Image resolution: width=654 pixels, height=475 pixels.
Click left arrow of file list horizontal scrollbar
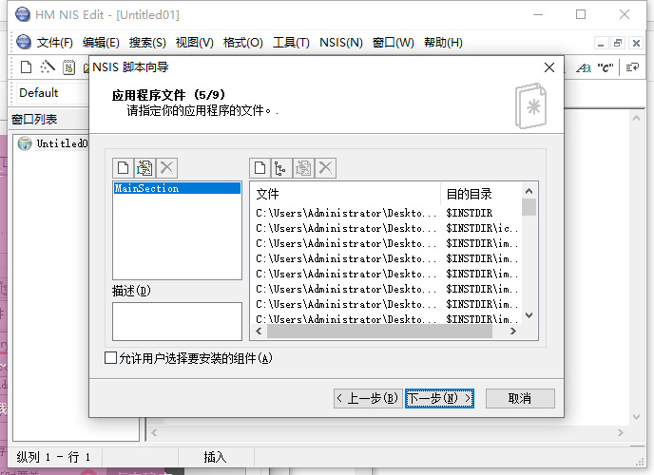pos(259,332)
